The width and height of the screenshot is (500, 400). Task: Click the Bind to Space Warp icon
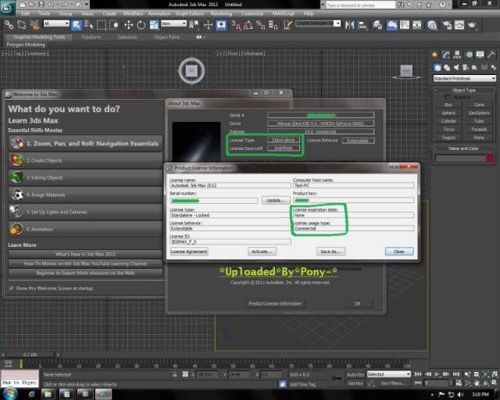34,25
